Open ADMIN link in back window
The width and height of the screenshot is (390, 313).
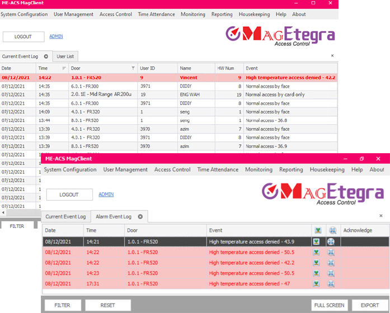click(56, 36)
